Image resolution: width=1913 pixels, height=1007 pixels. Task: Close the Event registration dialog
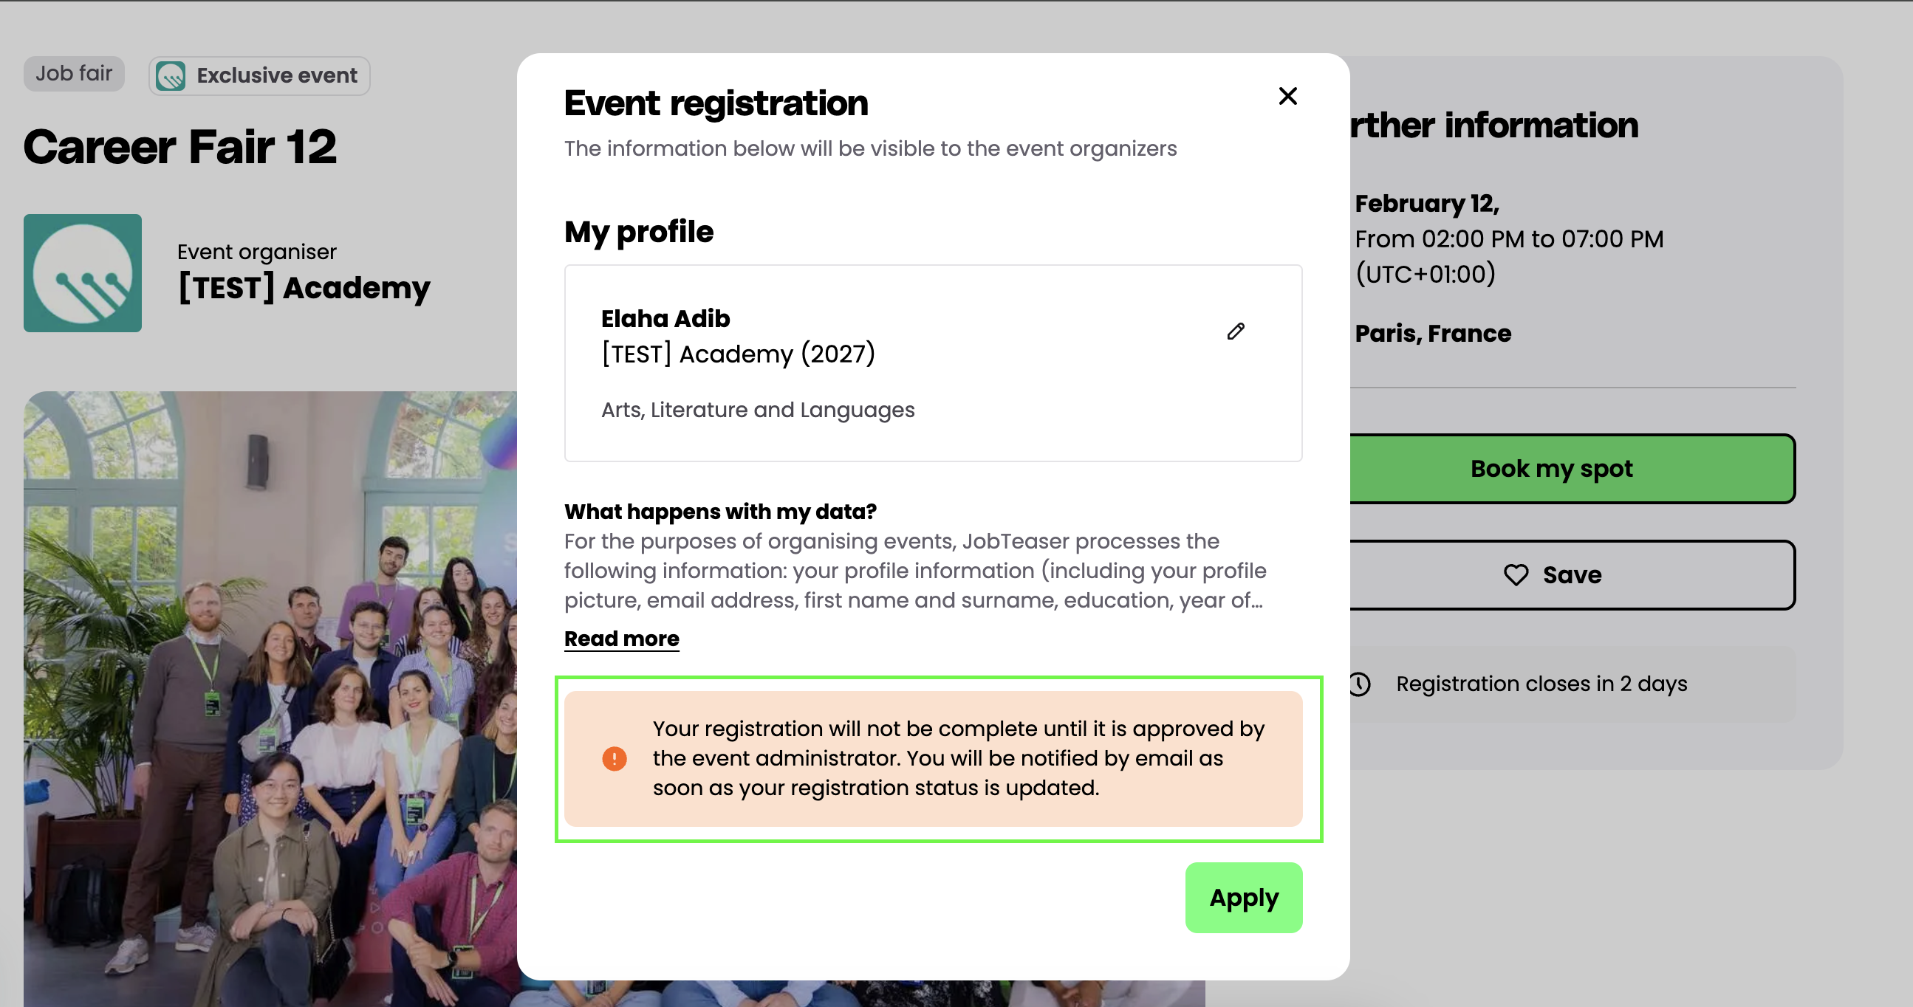[1287, 97]
